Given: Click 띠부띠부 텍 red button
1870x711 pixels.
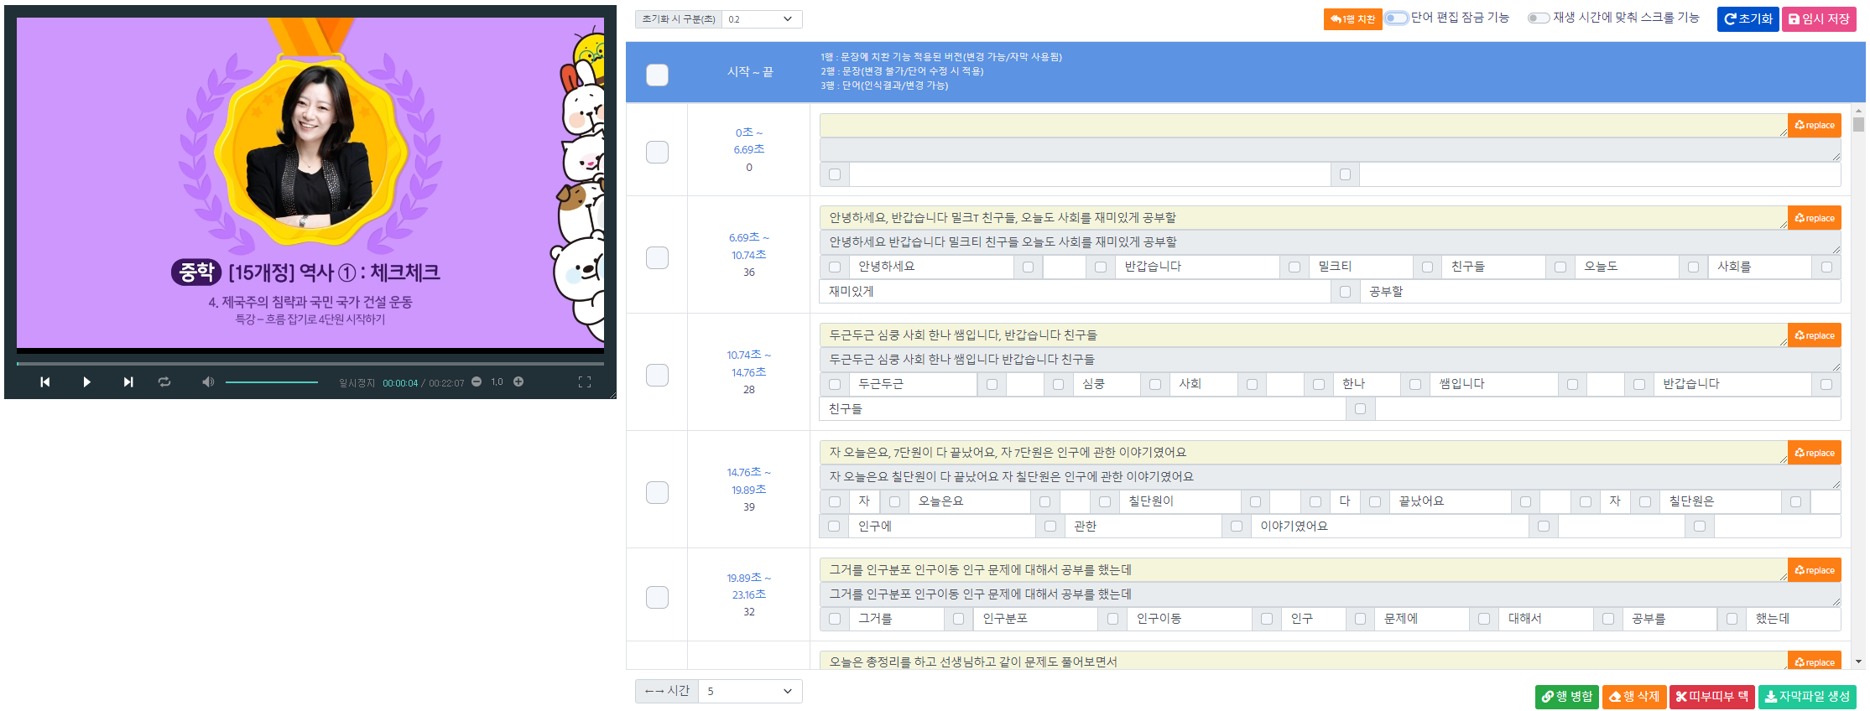Looking at the screenshot, I should [x=1711, y=697].
